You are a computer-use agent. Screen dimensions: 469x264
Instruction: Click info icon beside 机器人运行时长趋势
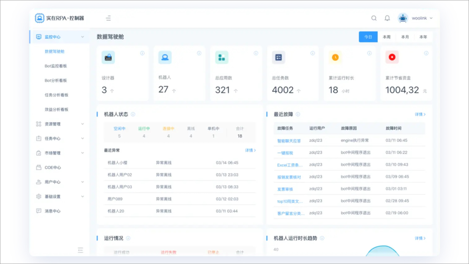click(x=322, y=238)
